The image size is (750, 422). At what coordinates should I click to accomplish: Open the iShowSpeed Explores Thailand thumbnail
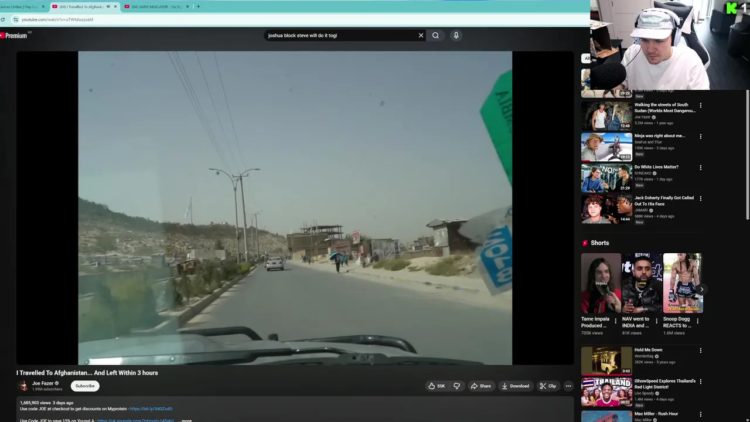tap(606, 392)
